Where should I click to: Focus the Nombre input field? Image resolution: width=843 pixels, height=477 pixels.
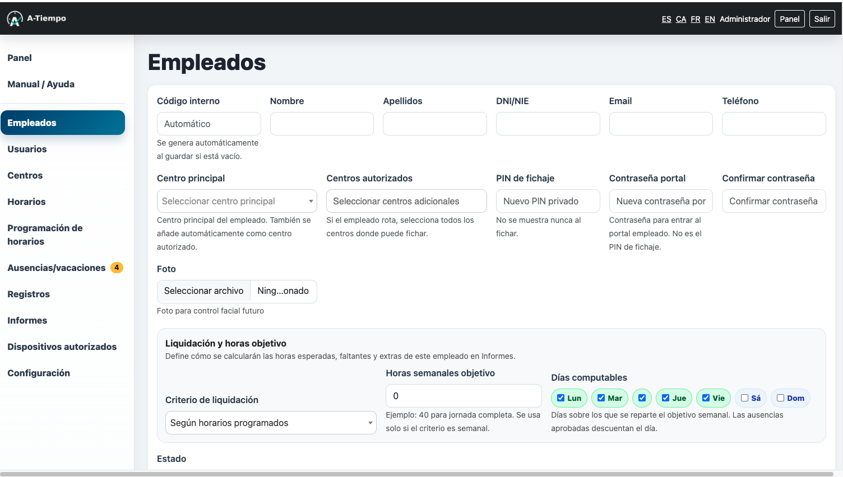click(322, 124)
